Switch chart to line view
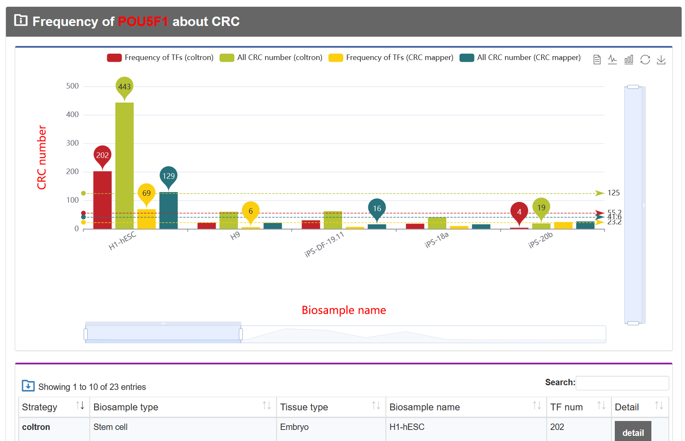The height and width of the screenshot is (441, 685). pos(613,60)
